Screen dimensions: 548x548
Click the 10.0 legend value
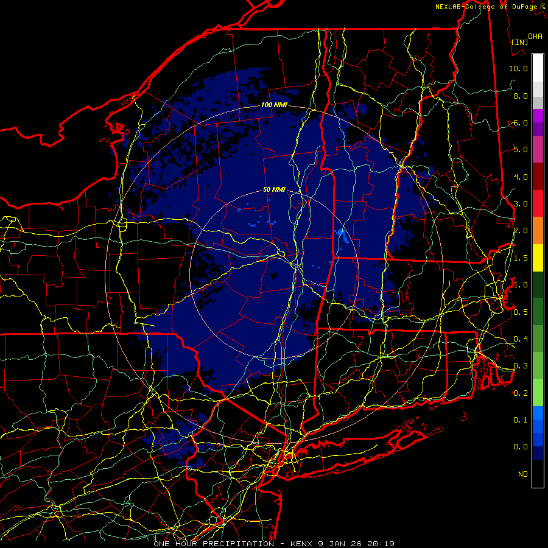(518, 68)
